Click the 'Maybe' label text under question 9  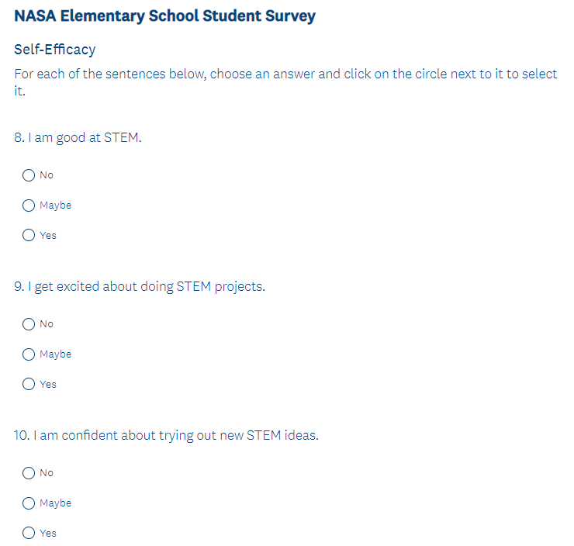(55, 354)
